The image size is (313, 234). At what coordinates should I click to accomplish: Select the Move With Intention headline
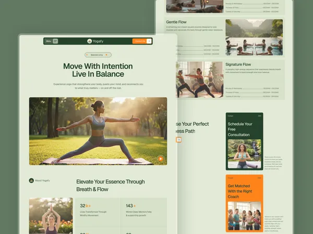pyautogui.click(x=98, y=70)
